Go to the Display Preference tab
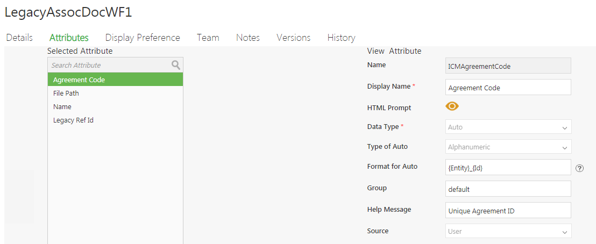The height and width of the screenshot is (244, 596). 143,38
